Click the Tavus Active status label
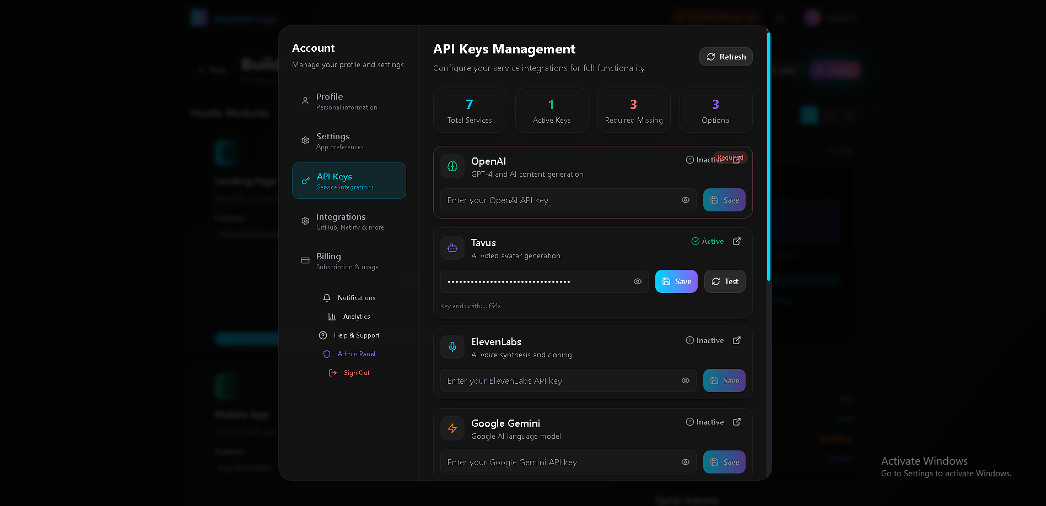The image size is (1046, 506). coord(708,241)
